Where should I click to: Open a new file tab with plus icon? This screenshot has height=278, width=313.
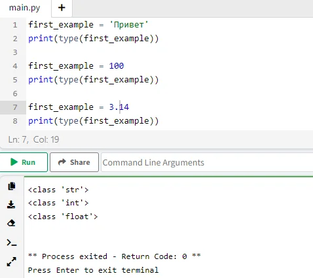(62, 8)
